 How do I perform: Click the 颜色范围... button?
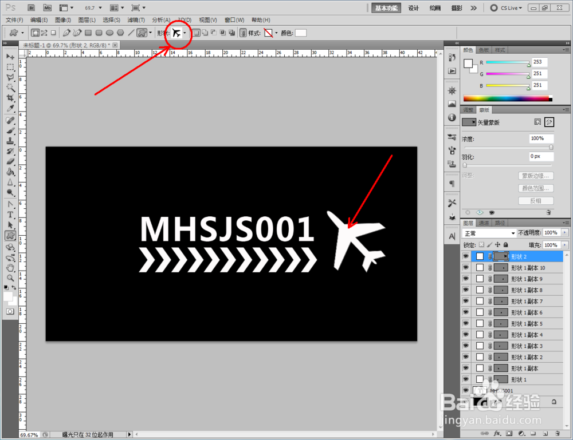click(536, 188)
